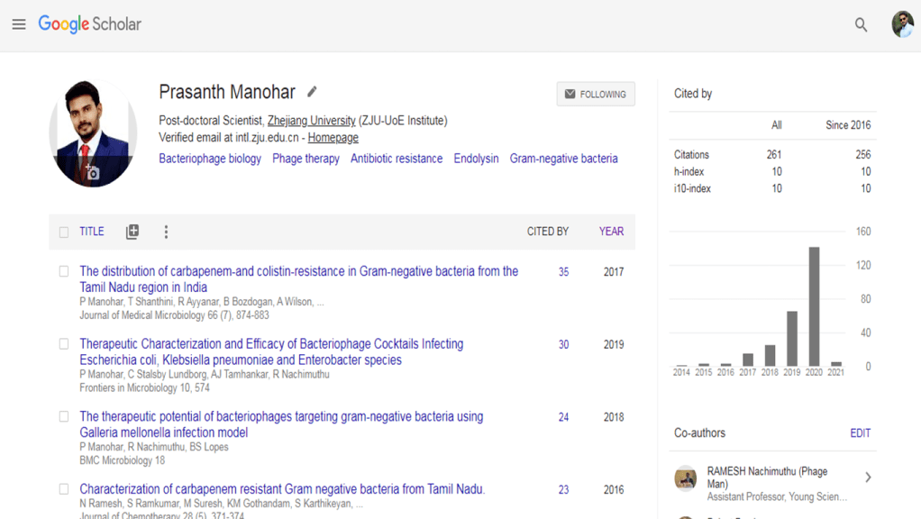
Task: Open the Phage therapy interest tag
Action: click(x=305, y=159)
